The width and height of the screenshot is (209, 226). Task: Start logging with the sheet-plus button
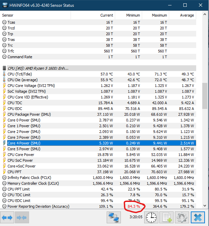point(167,217)
